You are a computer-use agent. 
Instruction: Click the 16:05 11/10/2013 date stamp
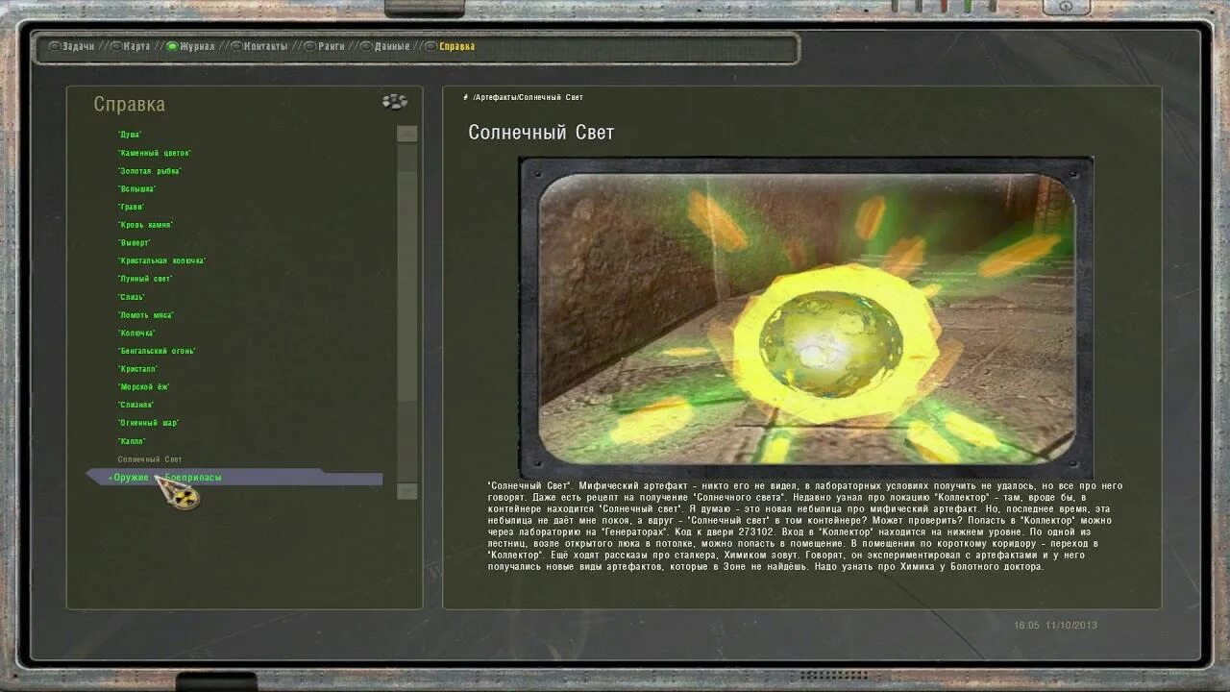click(1055, 626)
